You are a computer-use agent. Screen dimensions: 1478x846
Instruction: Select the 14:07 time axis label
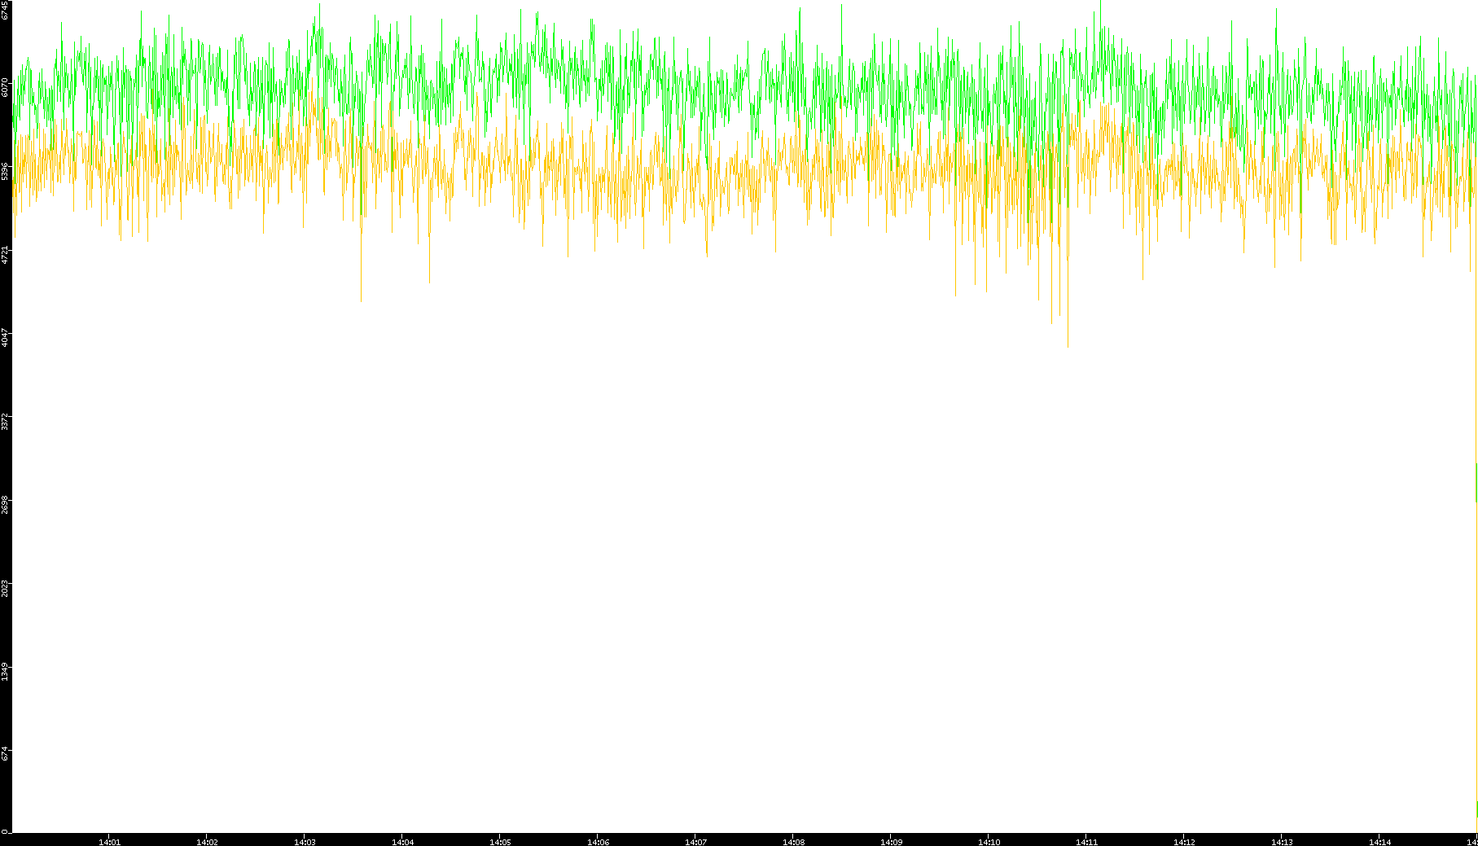pyautogui.click(x=695, y=842)
